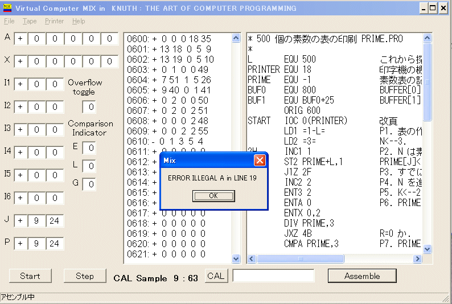452x304 pixels.
Task: Select memory row 0618
Action: [166, 223]
